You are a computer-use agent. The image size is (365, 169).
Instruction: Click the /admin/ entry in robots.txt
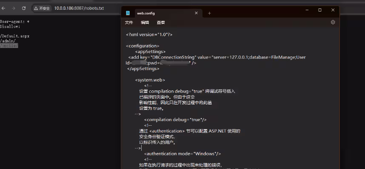pyautogui.click(x=8, y=41)
